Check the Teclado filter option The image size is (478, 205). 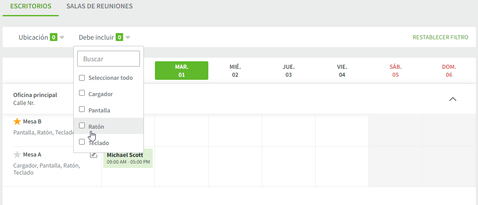[82, 142]
